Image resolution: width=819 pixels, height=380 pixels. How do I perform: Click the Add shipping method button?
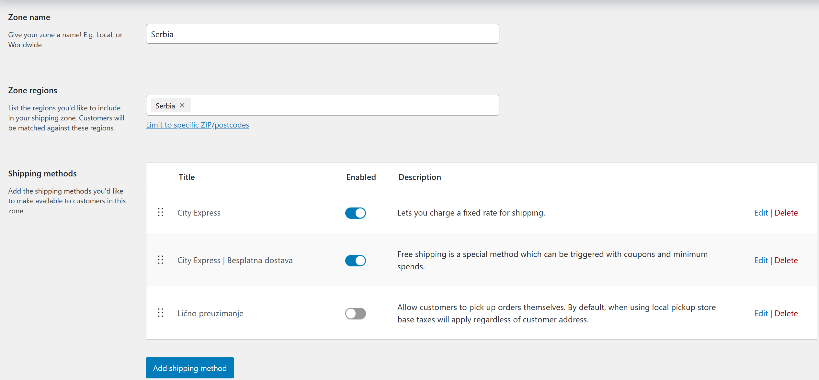(190, 368)
